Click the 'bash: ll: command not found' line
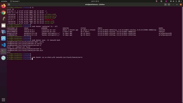The height and width of the screenshot is (103, 183). 18,47
